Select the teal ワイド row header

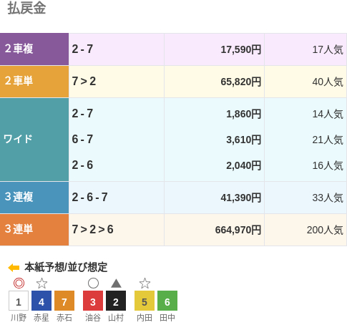[34, 140]
